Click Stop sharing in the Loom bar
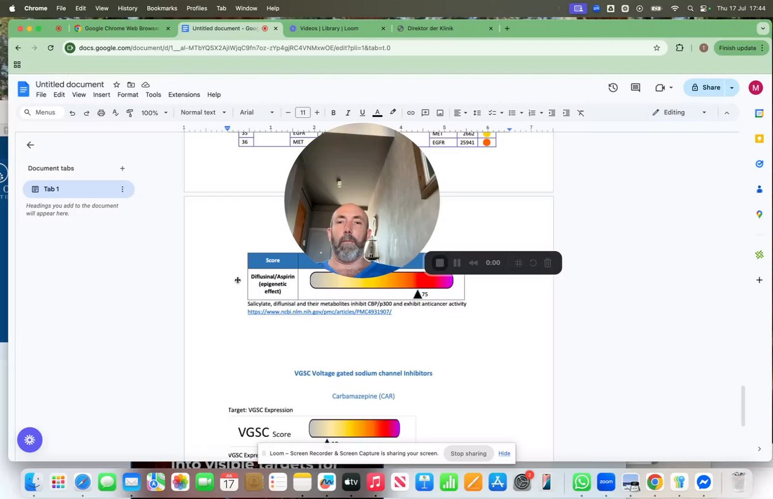This screenshot has width=773, height=499. point(468,454)
